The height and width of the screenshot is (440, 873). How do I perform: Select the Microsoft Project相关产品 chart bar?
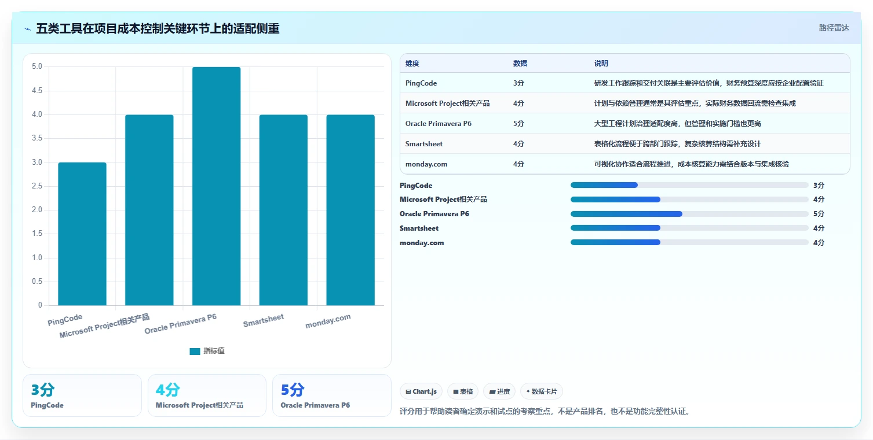click(x=149, y=210)
